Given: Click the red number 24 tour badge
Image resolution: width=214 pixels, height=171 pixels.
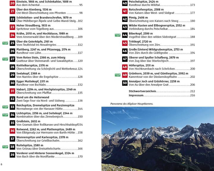Looking at the screenshot, I should click(x=12, y=35).
